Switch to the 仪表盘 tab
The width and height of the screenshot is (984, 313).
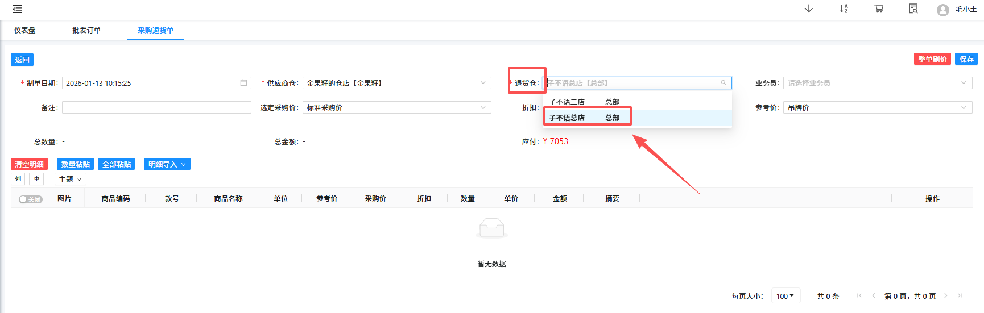click(24, 31)
